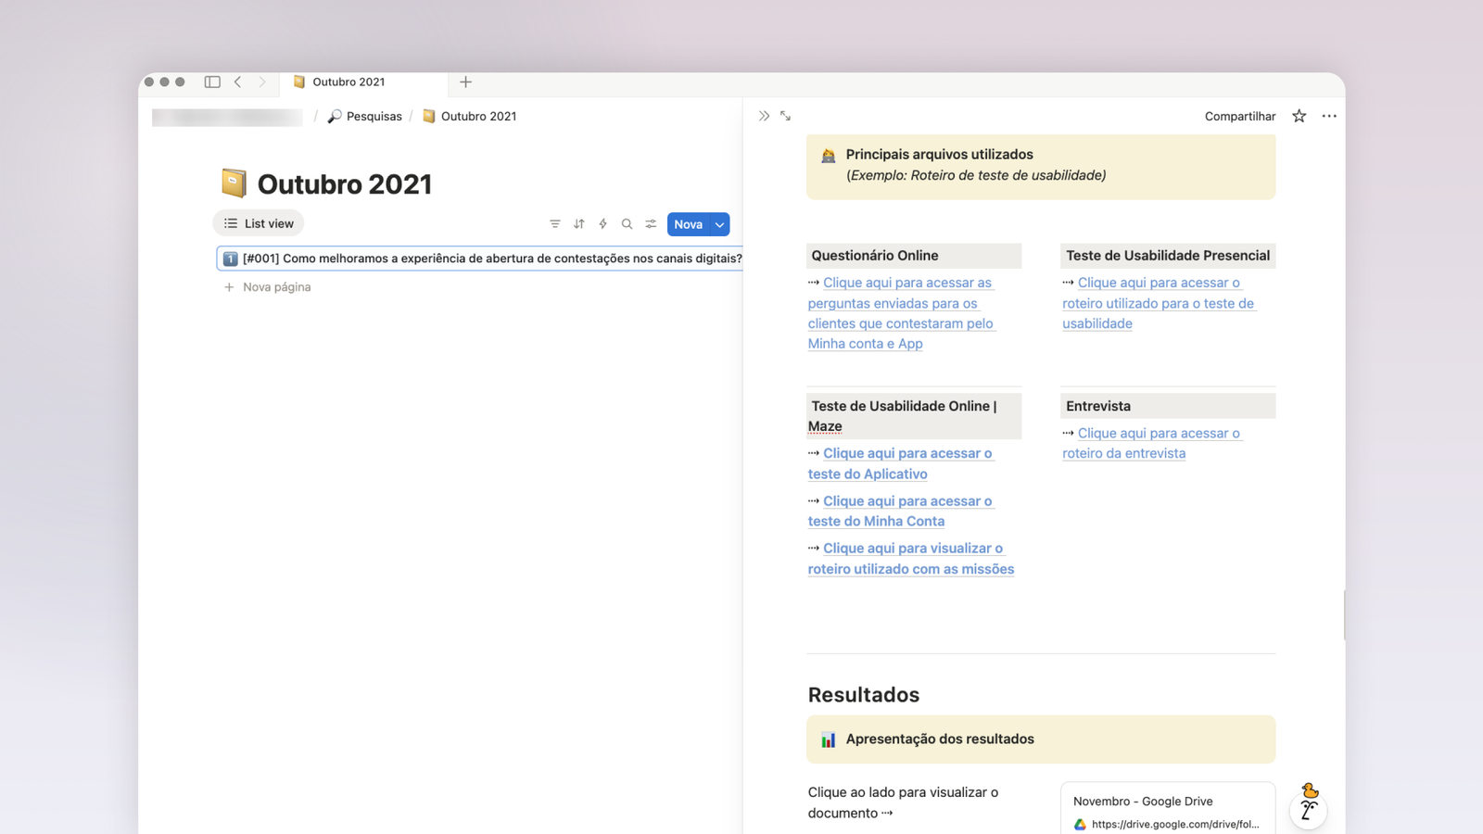Image resolution: width=1483 pixels, height=834 pixels.
Task: Open more options via the ellipsis icon
Action: click(x=1329, y=116)
